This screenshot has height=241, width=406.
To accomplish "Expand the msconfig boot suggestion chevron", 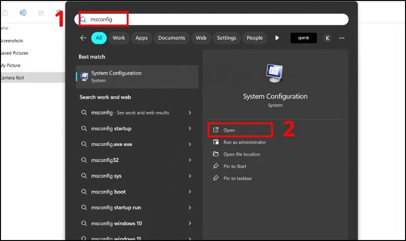I will pyautogui.click(x=189, y=192).
